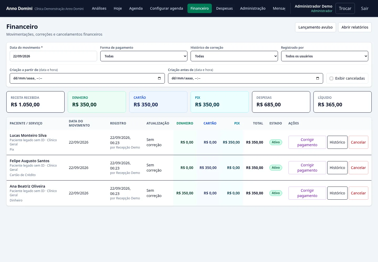Open calendar picker in 'Criação antes de' field
The image size is (378, 262).
(x=318, y=78)
